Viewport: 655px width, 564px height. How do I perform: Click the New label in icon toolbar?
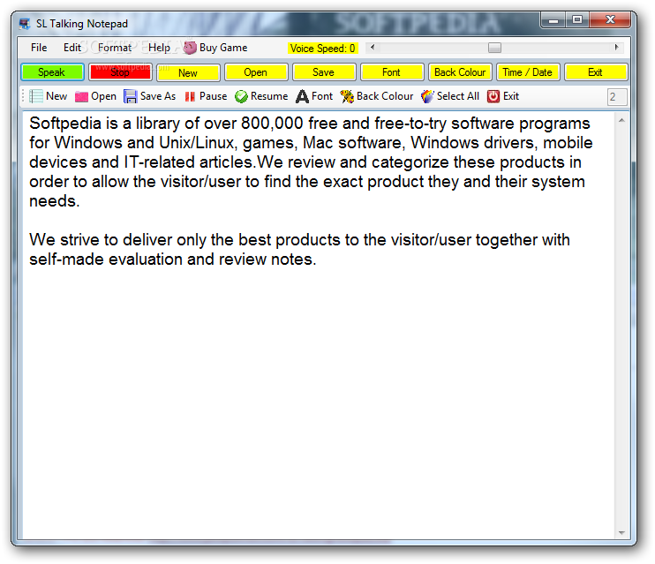[x=56, y=96]
